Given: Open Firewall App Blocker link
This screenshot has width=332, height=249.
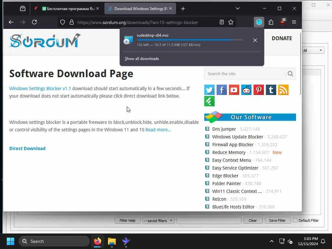Looking at the screenshot, I should click(x=233, y=145).
